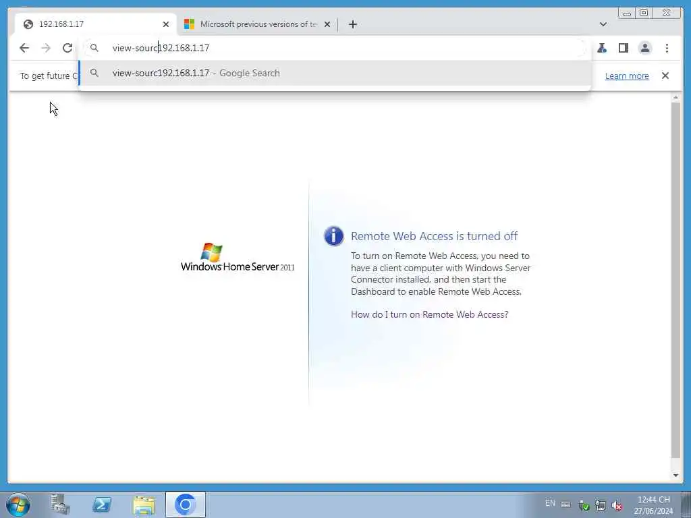Click the scrollbar down arrow

point(675,476)
